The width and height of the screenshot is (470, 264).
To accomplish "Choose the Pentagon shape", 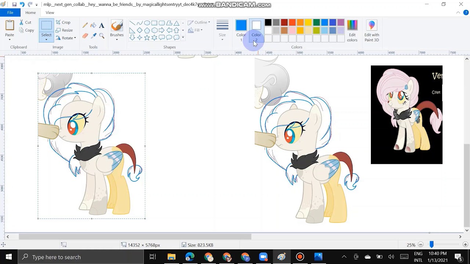I will pos(147,30).
